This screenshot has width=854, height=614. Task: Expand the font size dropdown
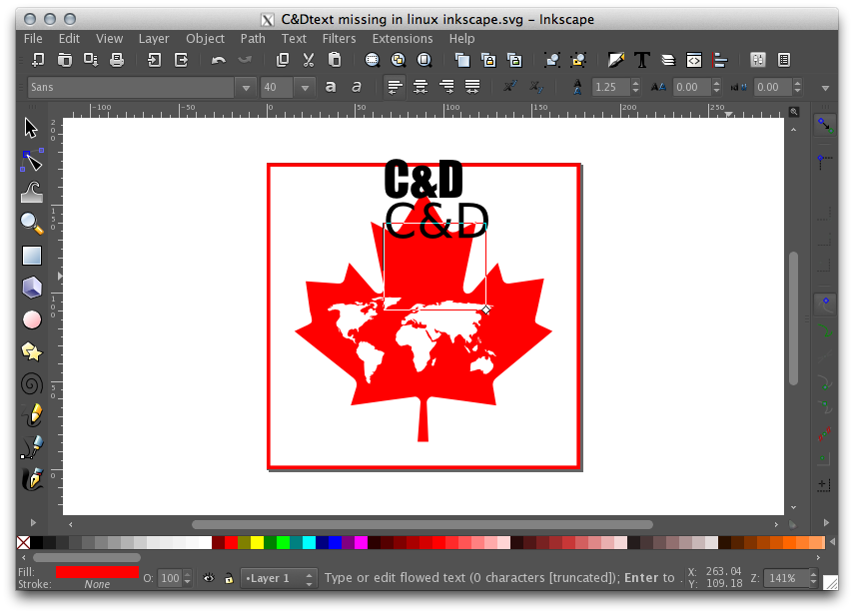[x=306, y=88]
